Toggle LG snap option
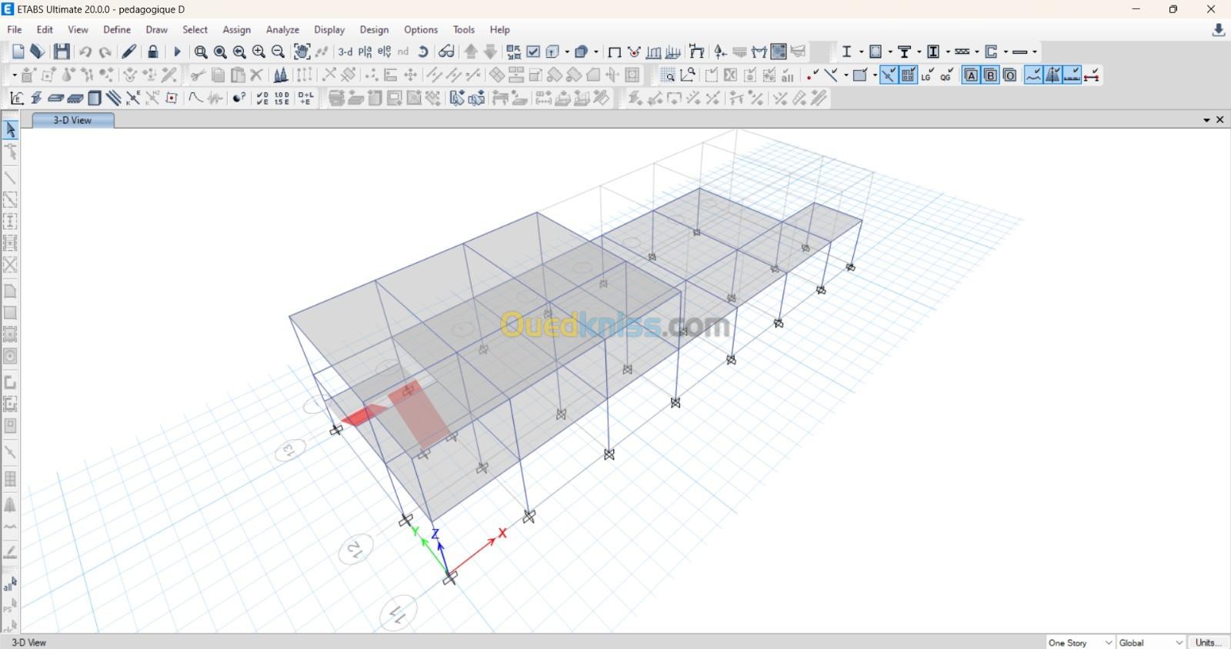The height and width of the screenshot is (649, 1231). click(928, 75)
